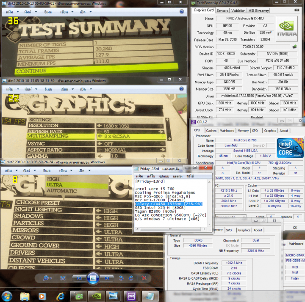The image size is (305, 302).
Task: Click the CPU-Z Name field Intel Core i5 760
Action: point(245,140)
